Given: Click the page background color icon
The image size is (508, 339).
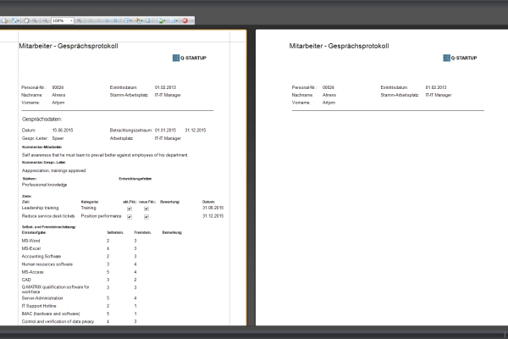Looking at the screenshot, I should tap(138, 20).
